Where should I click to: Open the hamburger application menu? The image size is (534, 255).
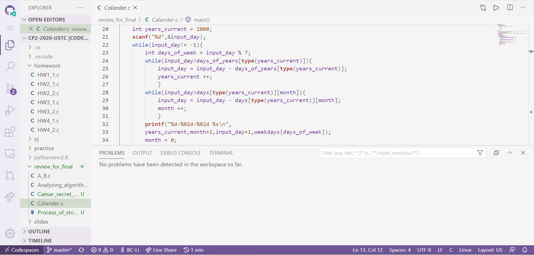[10, 28]
